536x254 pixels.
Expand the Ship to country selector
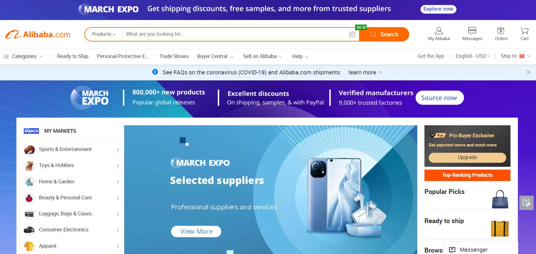pos(516,56)
